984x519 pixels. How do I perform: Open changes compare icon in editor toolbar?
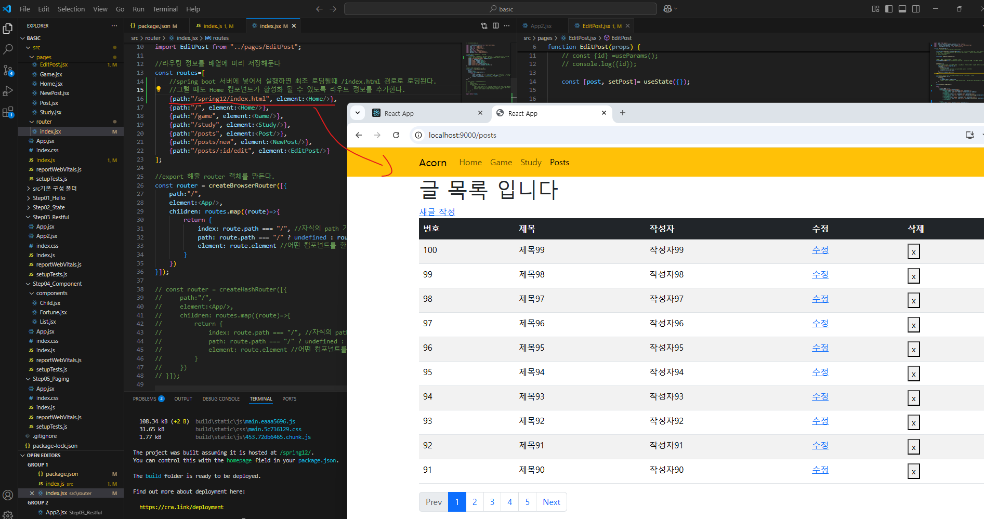coord(484,25)
